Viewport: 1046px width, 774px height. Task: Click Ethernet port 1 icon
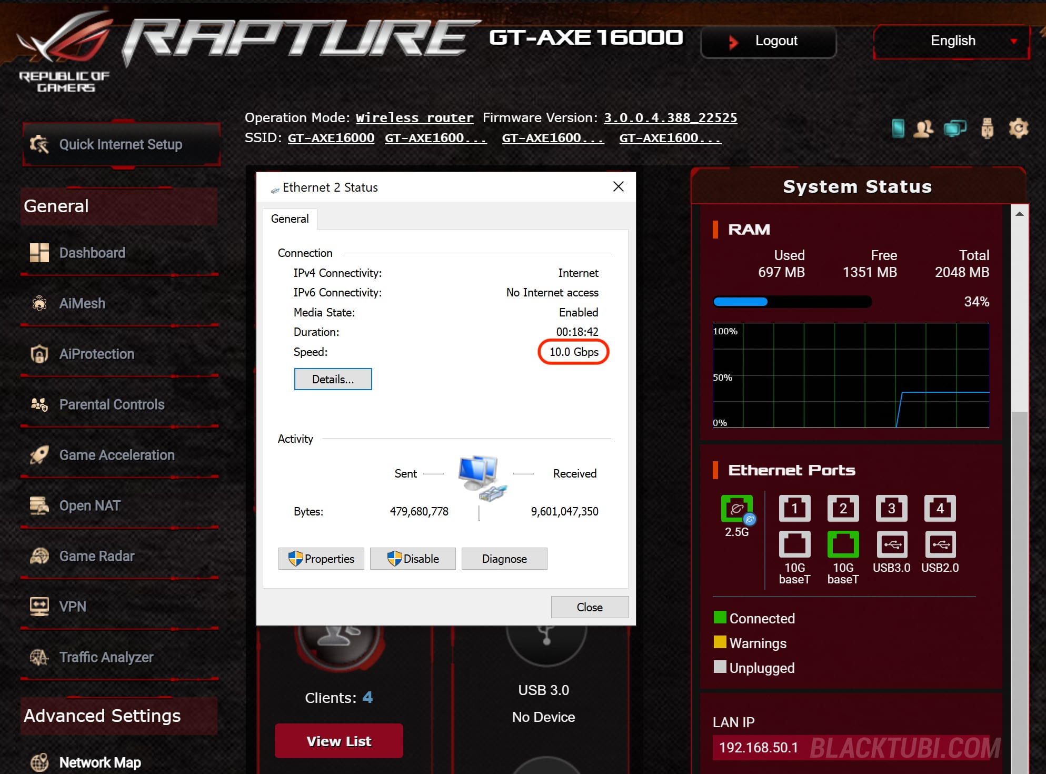(794, 509)
